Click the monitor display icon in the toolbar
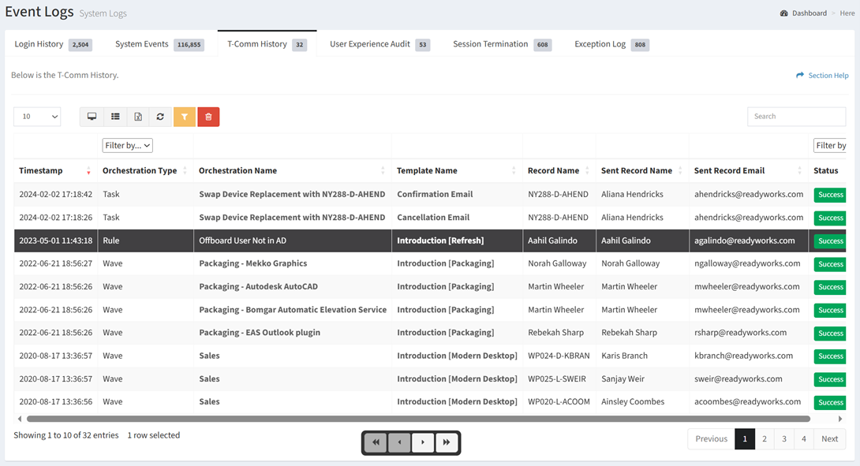 [92, 117]
